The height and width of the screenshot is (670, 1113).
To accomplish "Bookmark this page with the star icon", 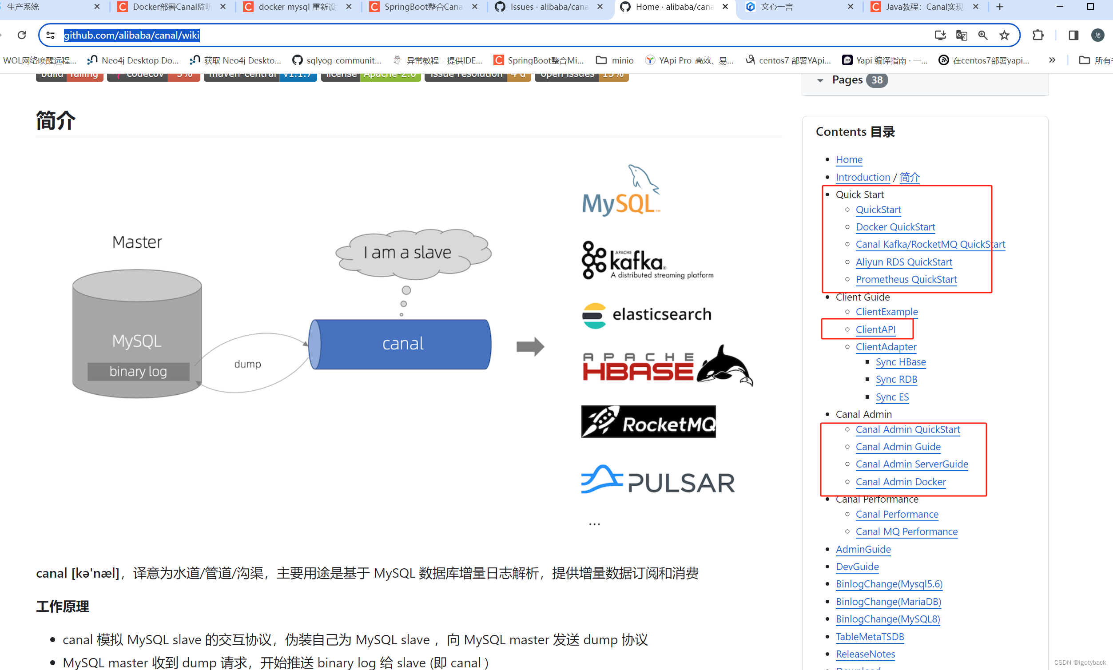I will pos(1004,35).
